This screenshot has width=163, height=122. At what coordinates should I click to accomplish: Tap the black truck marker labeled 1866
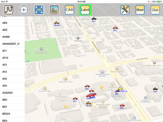coord(155,89)
